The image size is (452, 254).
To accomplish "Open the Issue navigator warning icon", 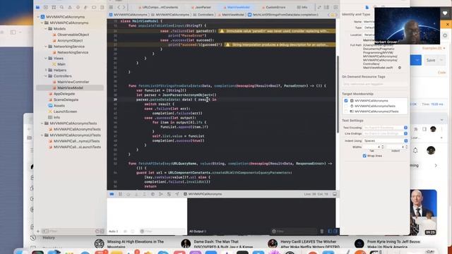I will [70, 7].
